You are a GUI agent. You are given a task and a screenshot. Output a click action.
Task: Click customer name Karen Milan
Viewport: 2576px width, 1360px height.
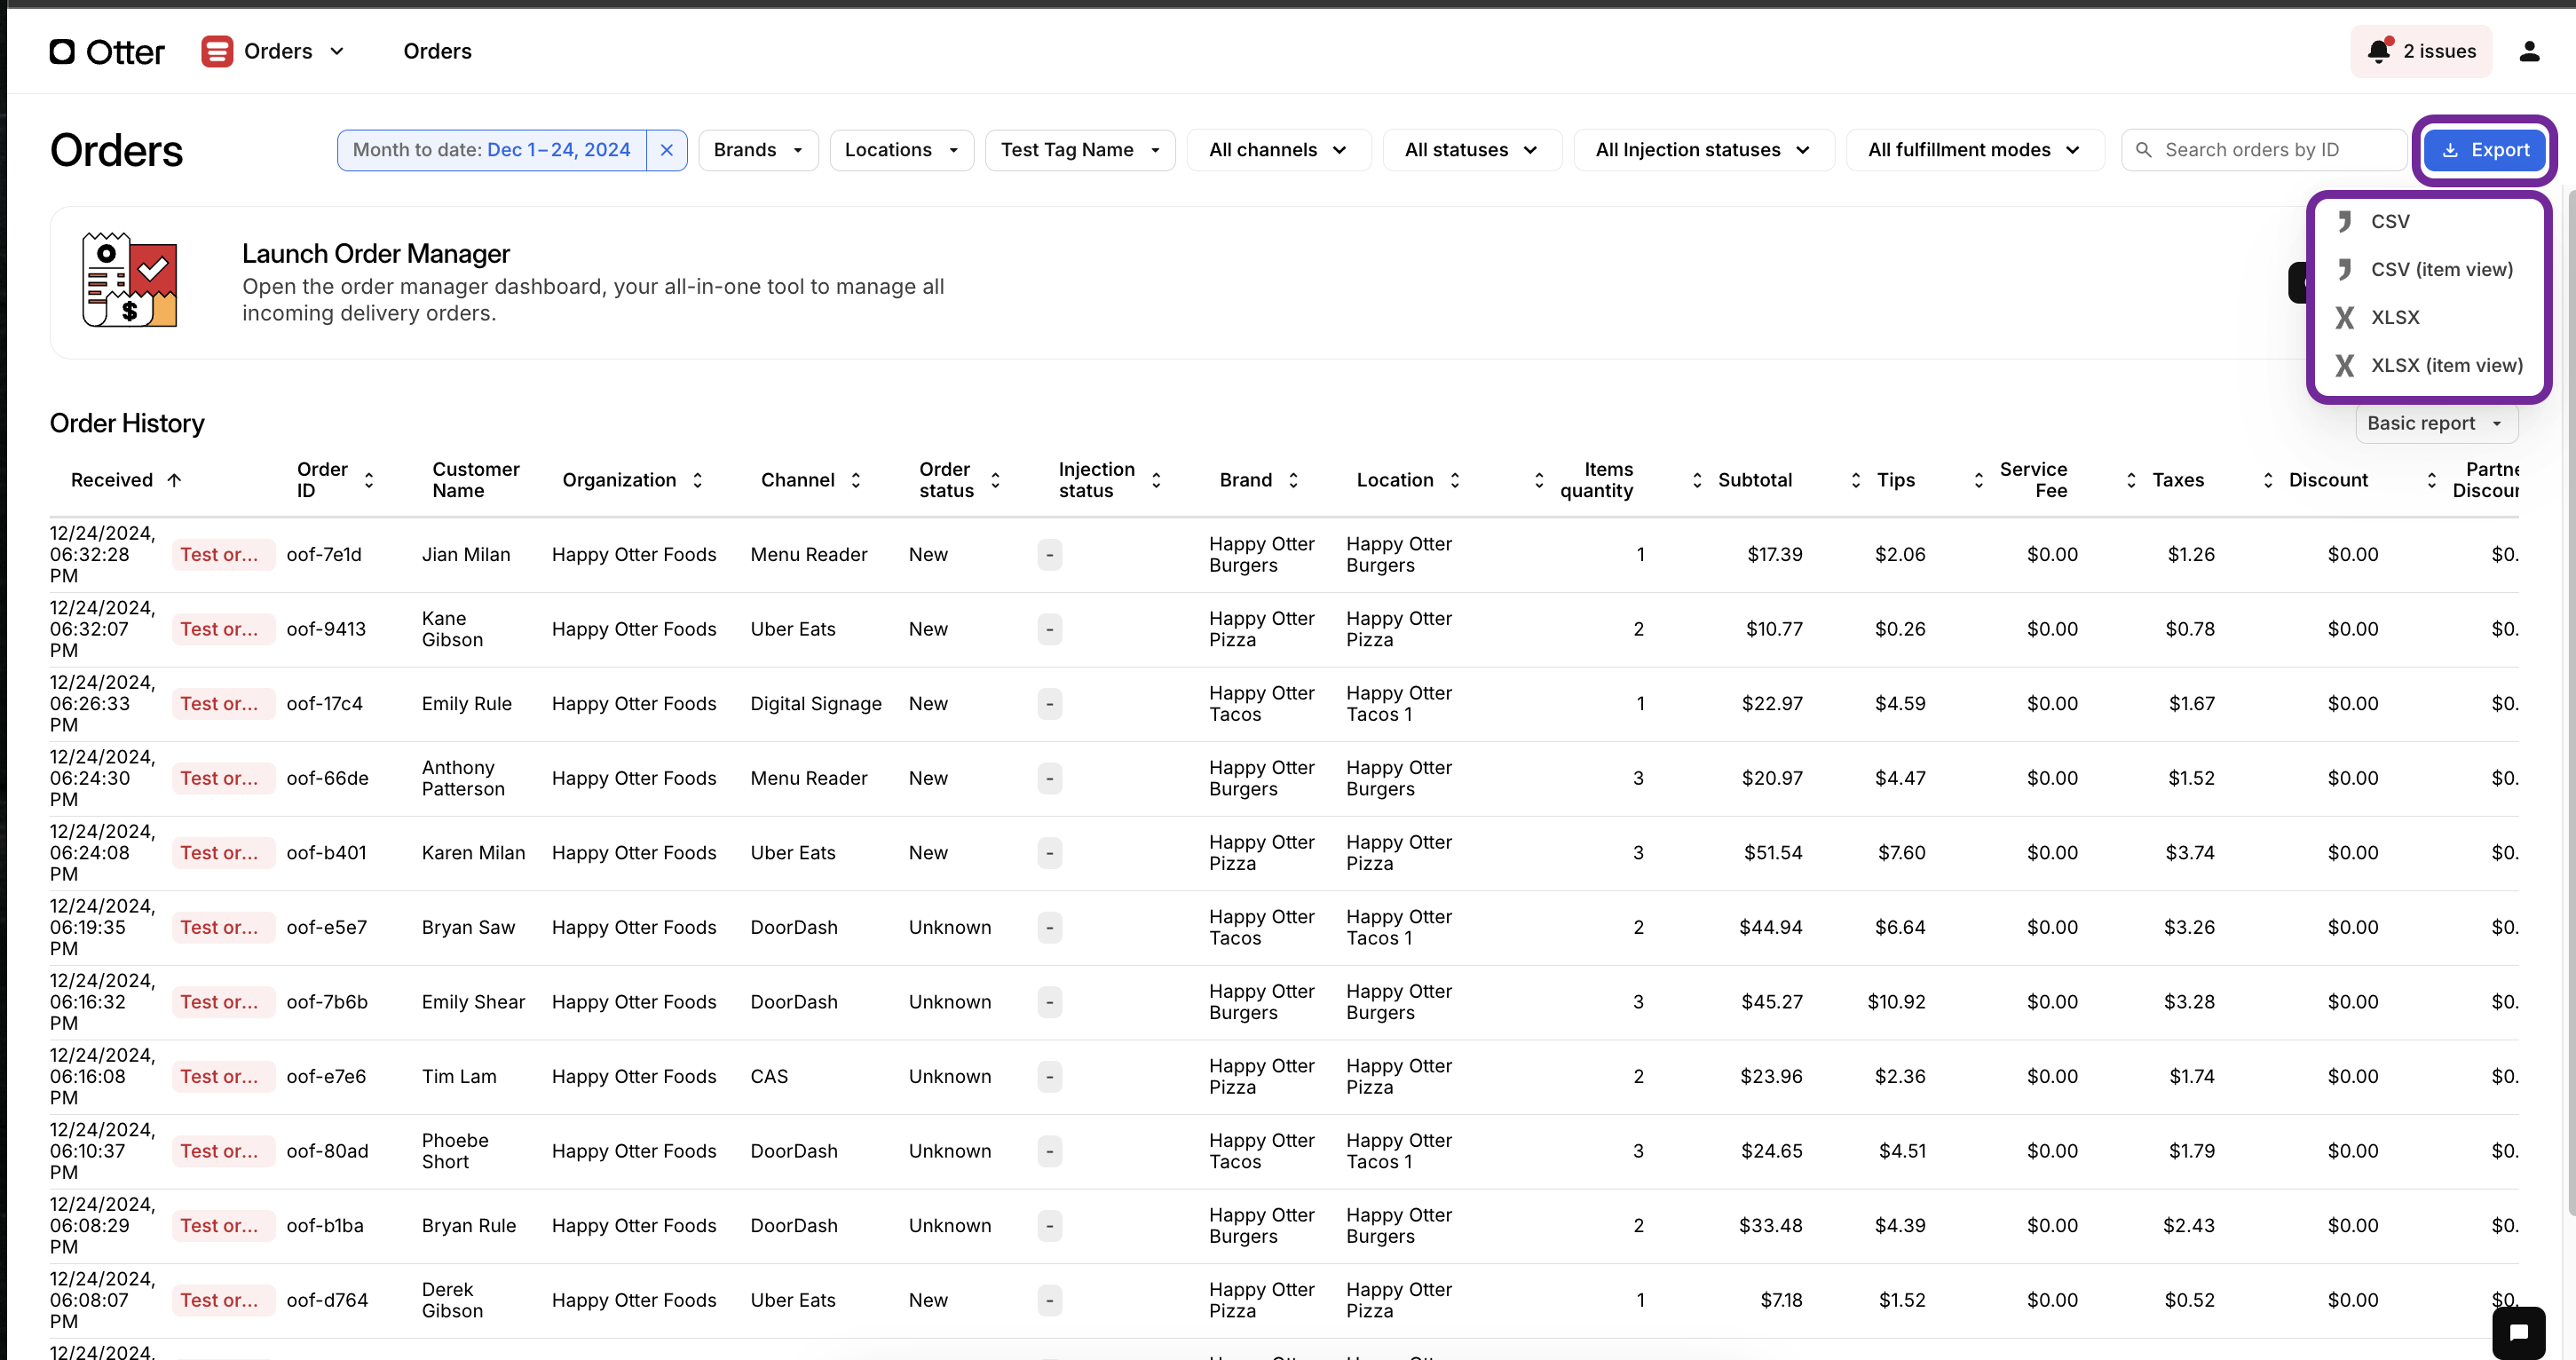tap(473, 854)
